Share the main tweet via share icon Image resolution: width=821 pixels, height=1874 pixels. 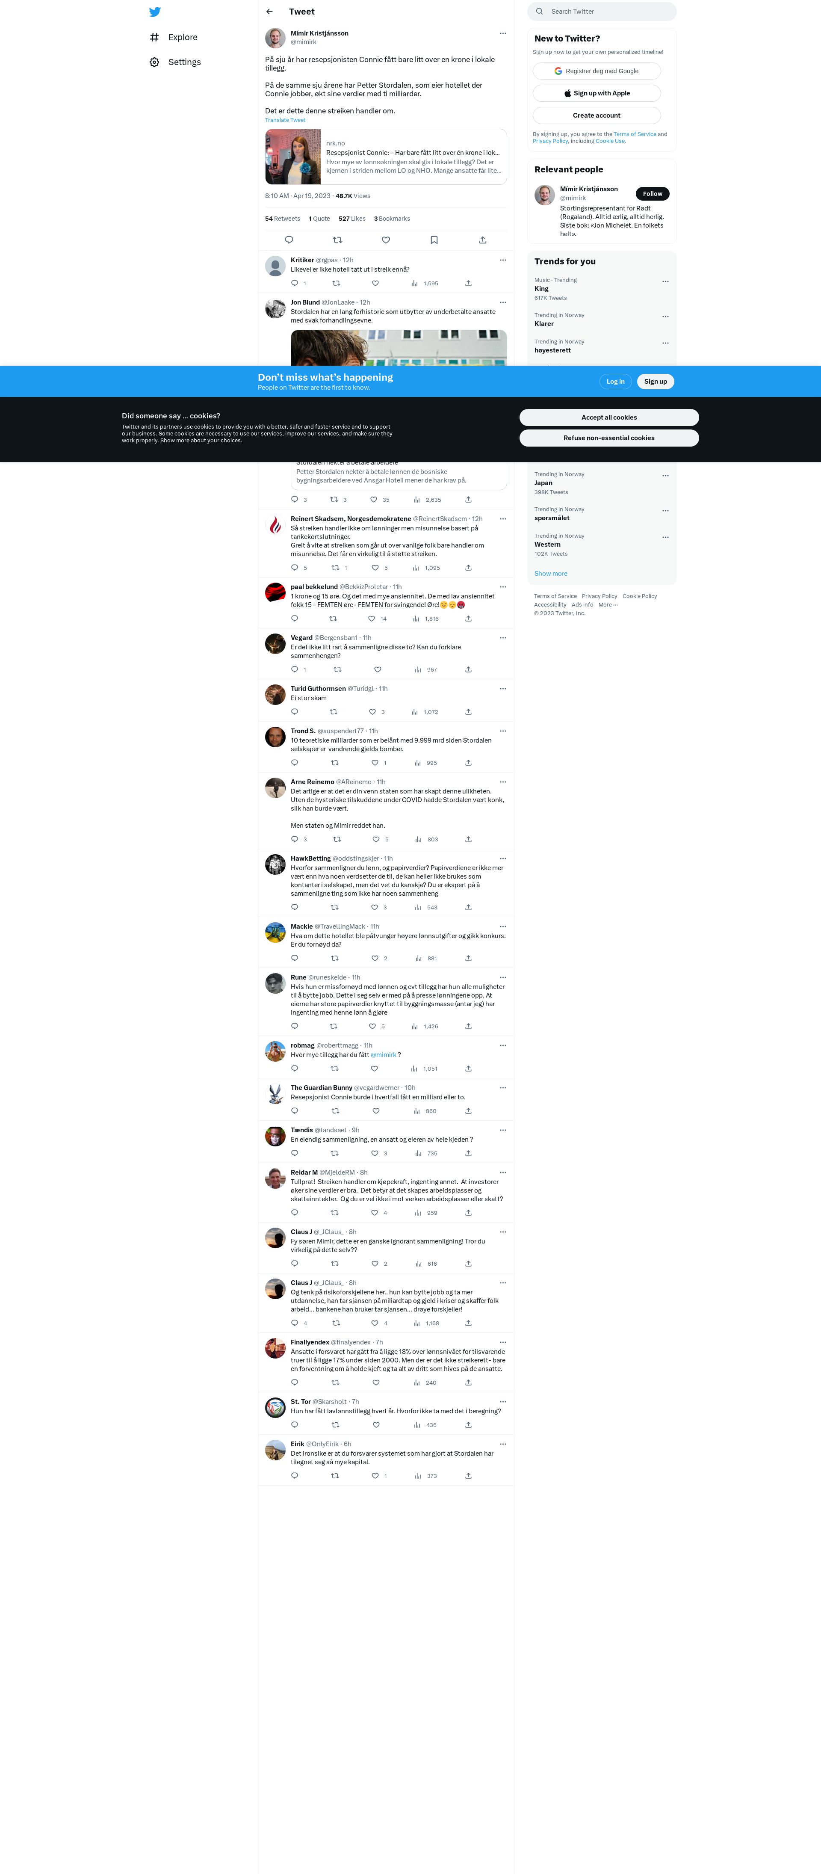tap(483, 240)
